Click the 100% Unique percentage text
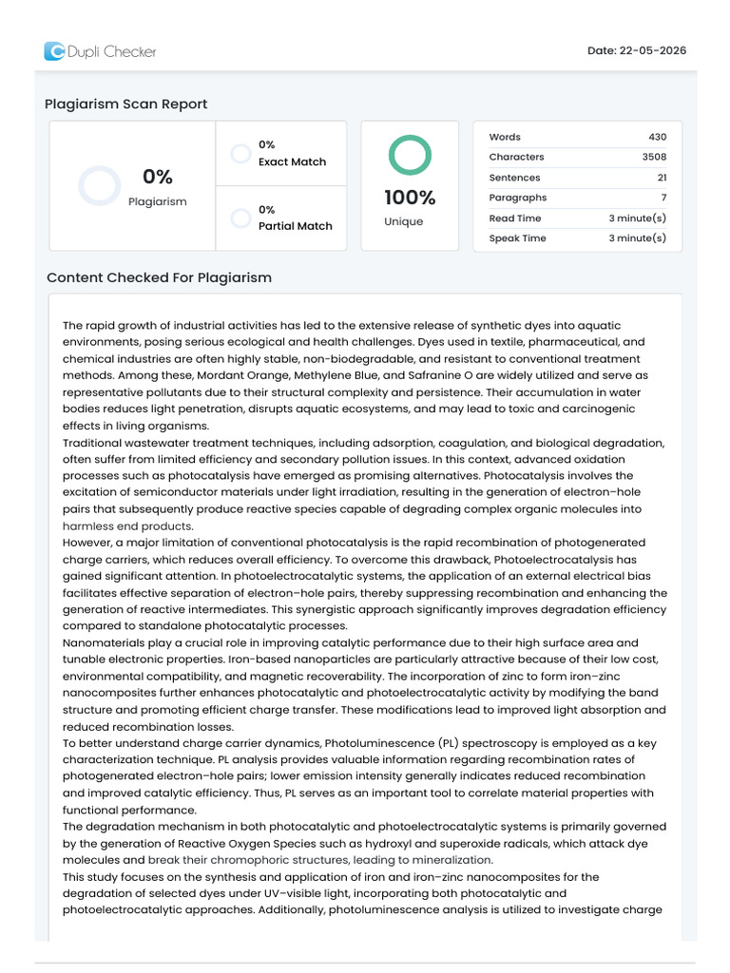Viewport: 730px width, 973px height. tap(410, 198)
